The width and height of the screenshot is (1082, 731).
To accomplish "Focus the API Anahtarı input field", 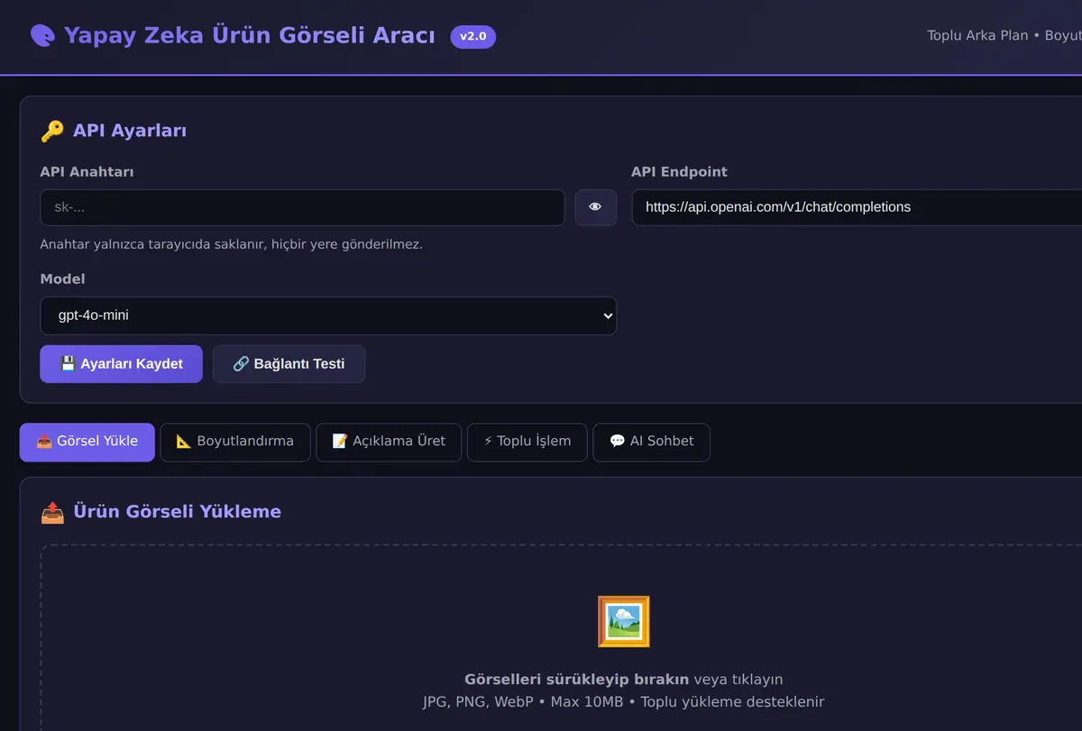I will [303, 207].
